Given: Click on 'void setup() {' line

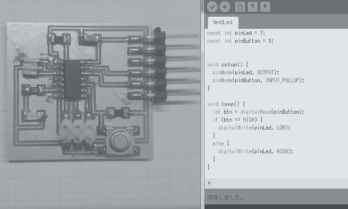Looking at the screenshot, I should 227,65.
